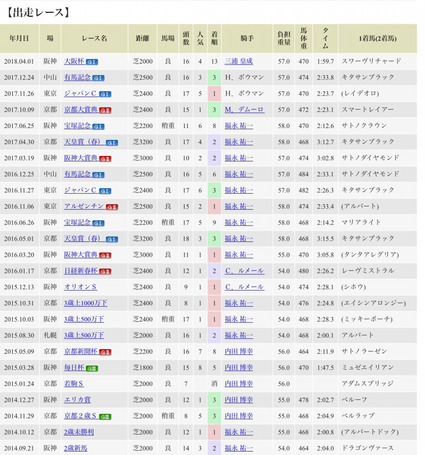Viewport: 425px width, 455px height.
Task: Click the GII badge beside 京都大賞典
Action: pyautogui.click(x=105, y=110)
